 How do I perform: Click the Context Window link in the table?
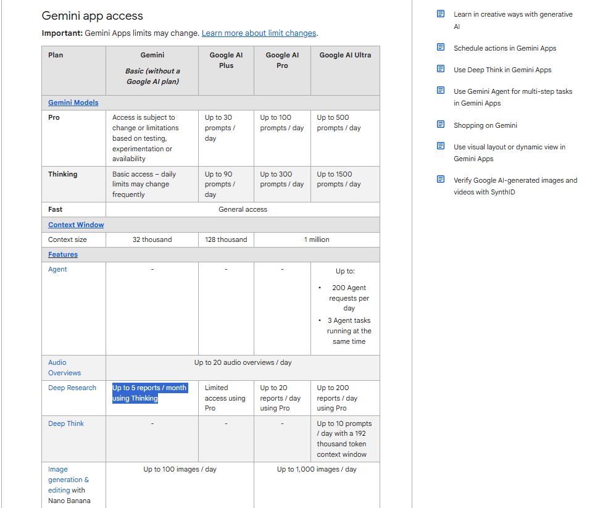75,225
